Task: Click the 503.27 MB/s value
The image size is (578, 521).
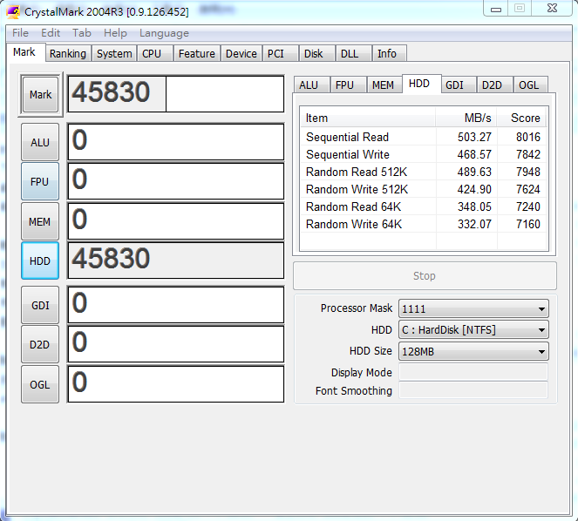Action: [474, 137]
